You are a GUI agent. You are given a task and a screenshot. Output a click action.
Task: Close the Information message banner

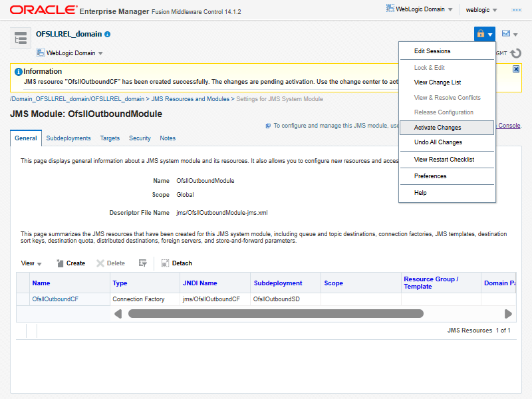click(516, 69)
